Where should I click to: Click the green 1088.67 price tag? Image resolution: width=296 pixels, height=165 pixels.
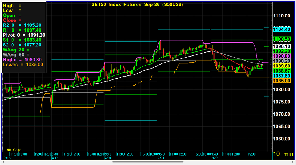point(281,71)
